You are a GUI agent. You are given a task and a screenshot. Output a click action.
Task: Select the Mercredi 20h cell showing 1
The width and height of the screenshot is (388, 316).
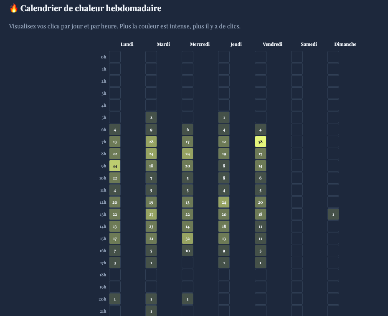[188, 299]
